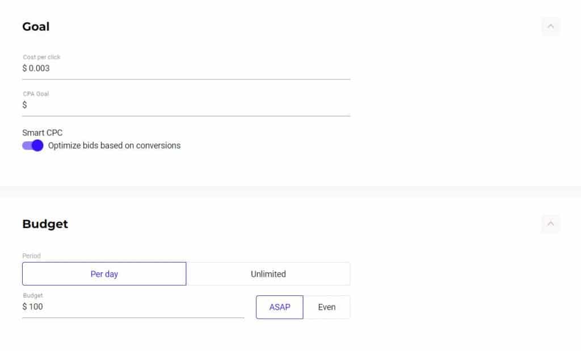Toggle the Smart CPC switch
This screenshot has height=351, width=581.
(x=33, y=146)
